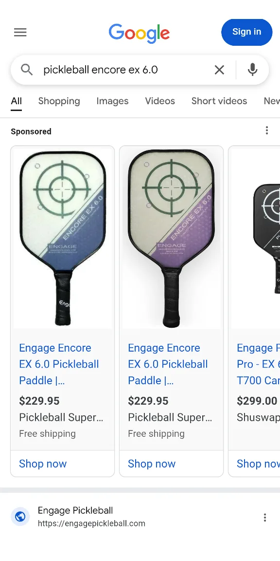The height and width of the screenshot is (561, 280).
Task: Go to Google homepage via the logo
Action: point(139,34)
